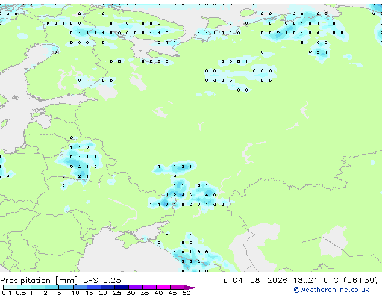The width and height of the screenshot is (382, 295).
Task: Select the 5–10 mm legend color box
Action: point(66,287)
